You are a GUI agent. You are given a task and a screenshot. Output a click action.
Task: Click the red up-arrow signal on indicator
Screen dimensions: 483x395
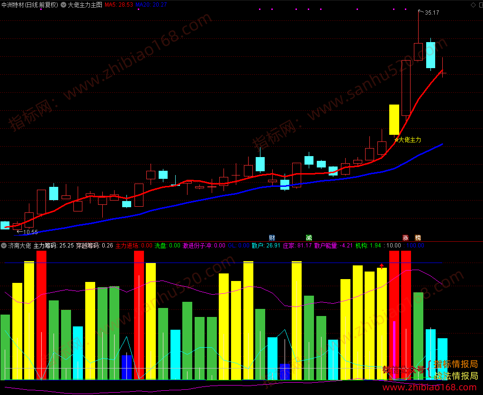382,266
